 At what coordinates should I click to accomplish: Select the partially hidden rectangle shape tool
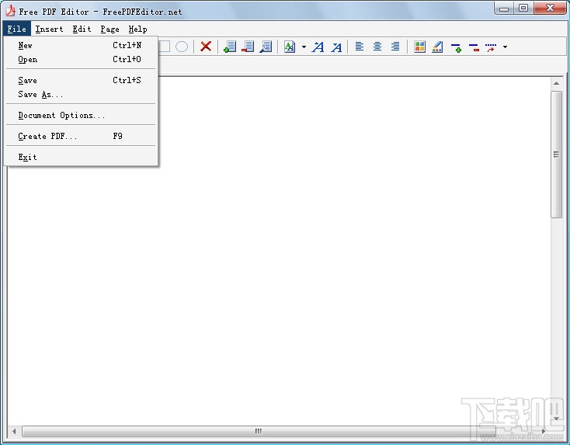click(165, 47)
